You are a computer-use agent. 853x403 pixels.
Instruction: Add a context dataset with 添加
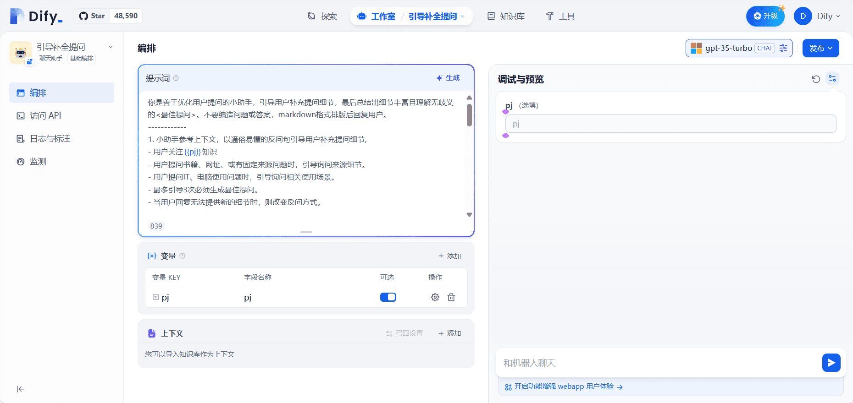tap(449, 333)
